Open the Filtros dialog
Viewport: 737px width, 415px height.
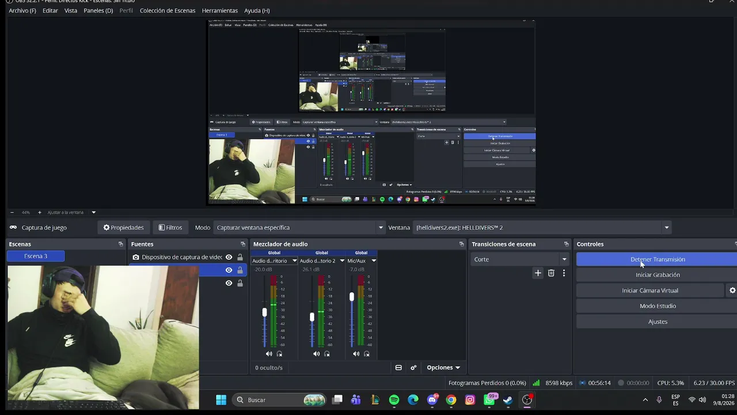(x=170, y=228)
